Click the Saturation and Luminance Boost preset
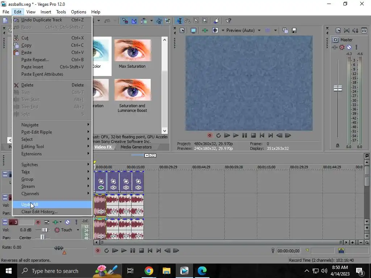The height and width of the screenshot is (278, 371). point(133,90)
